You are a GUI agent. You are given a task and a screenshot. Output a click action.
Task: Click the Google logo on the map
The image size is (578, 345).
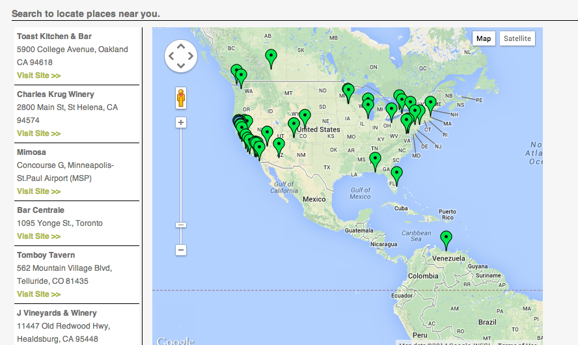[175, 340]
